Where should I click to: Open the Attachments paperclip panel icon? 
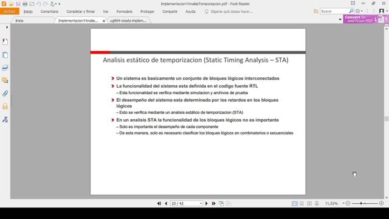(5, 93)
